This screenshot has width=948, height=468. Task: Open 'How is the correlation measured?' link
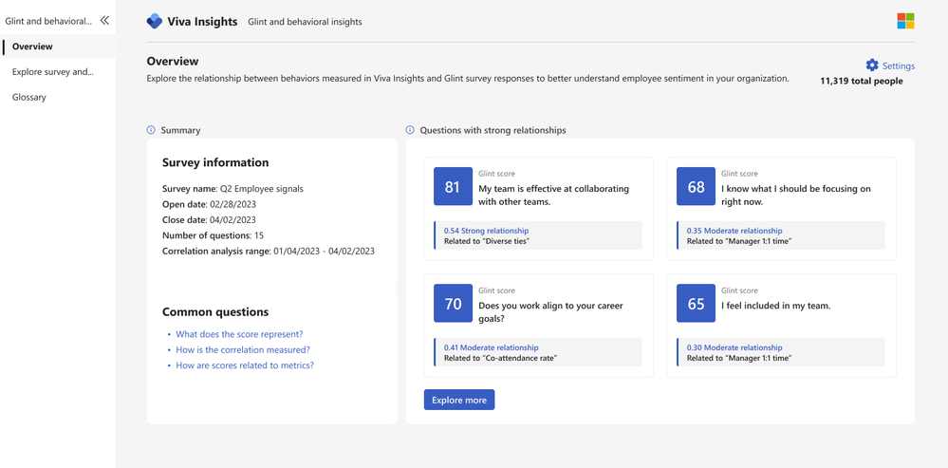click(x=243, y=349)
